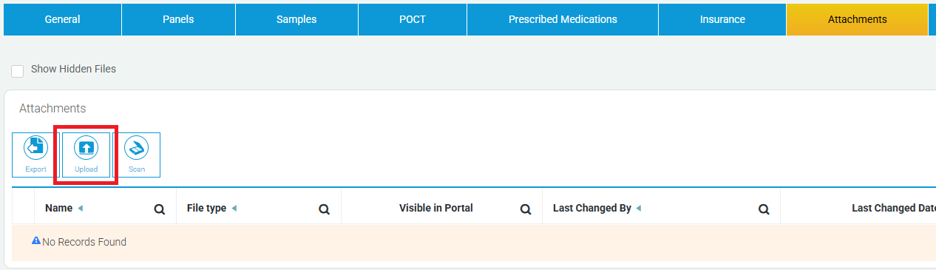Viewport: 936px width, 270px height.
Task: Select the POCT tab
Action: pyautogui.click(x=413, y=19)
